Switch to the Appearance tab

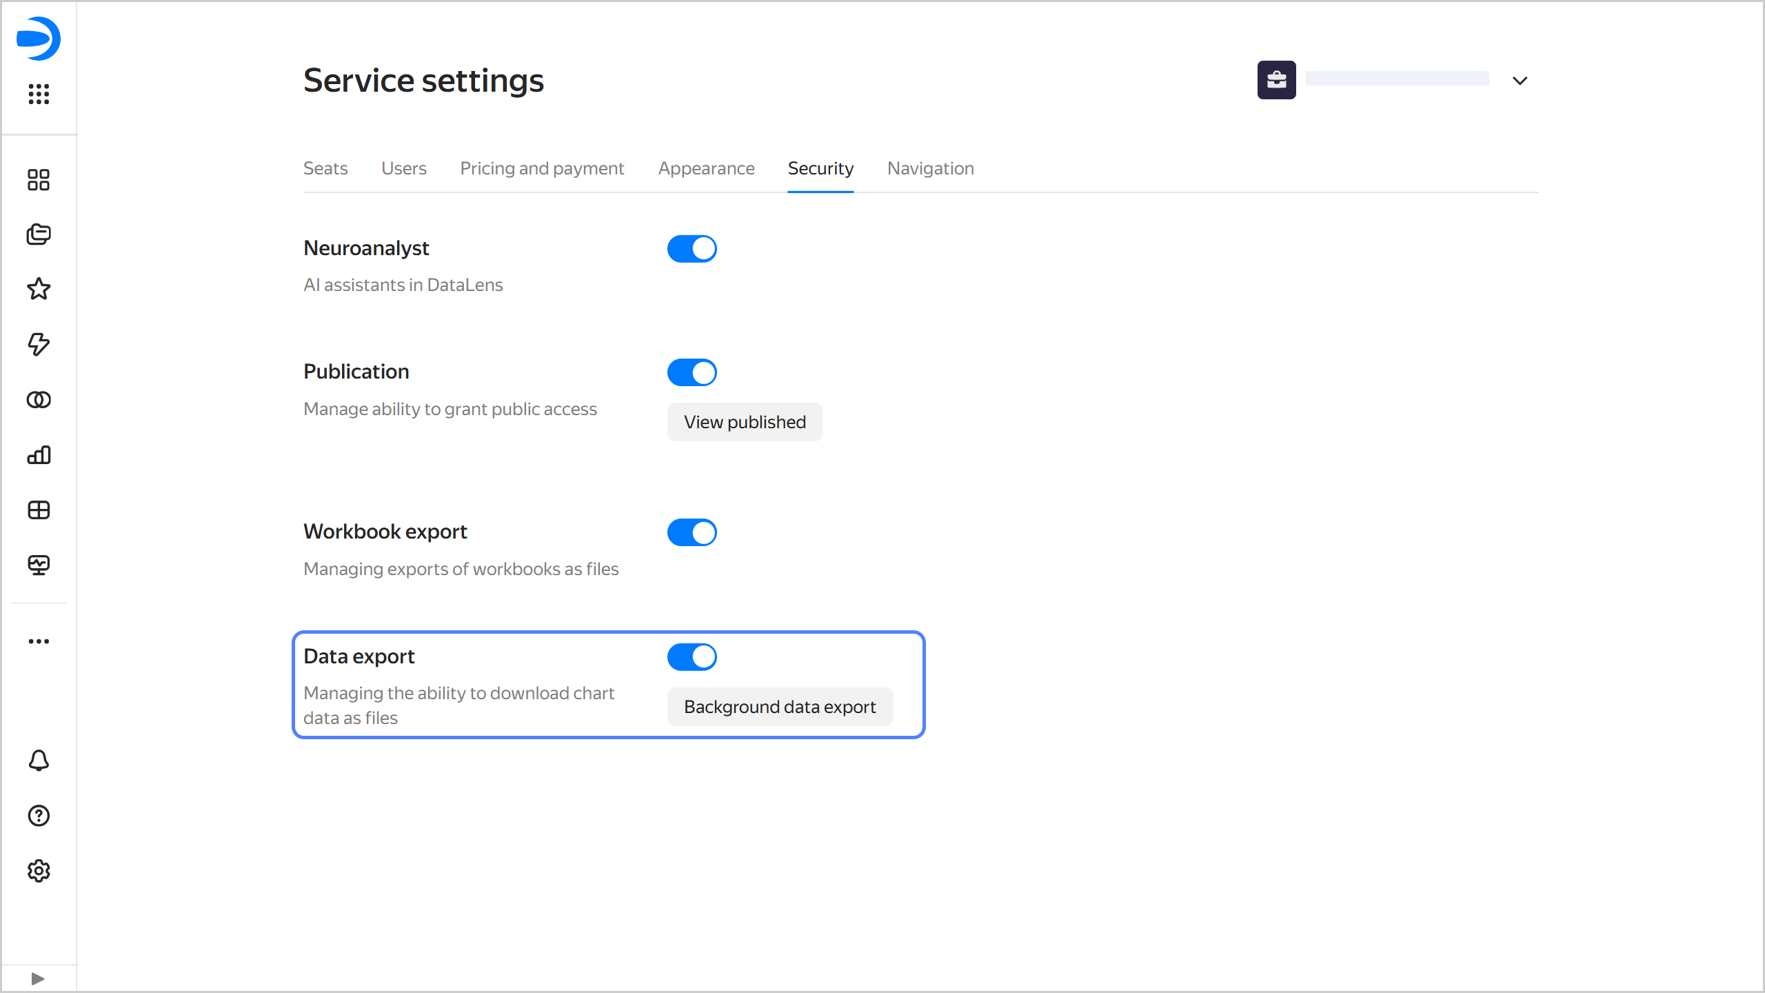pyautogui.click(x=706, y=168)
